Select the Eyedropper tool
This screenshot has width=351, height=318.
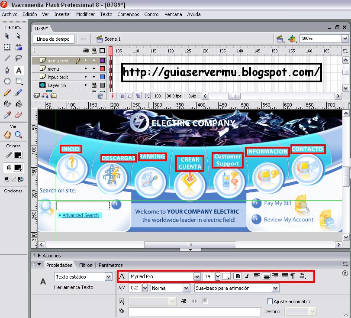pos(7,115)
